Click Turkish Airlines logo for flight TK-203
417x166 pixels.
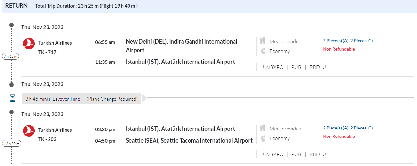tap(29, 130)
